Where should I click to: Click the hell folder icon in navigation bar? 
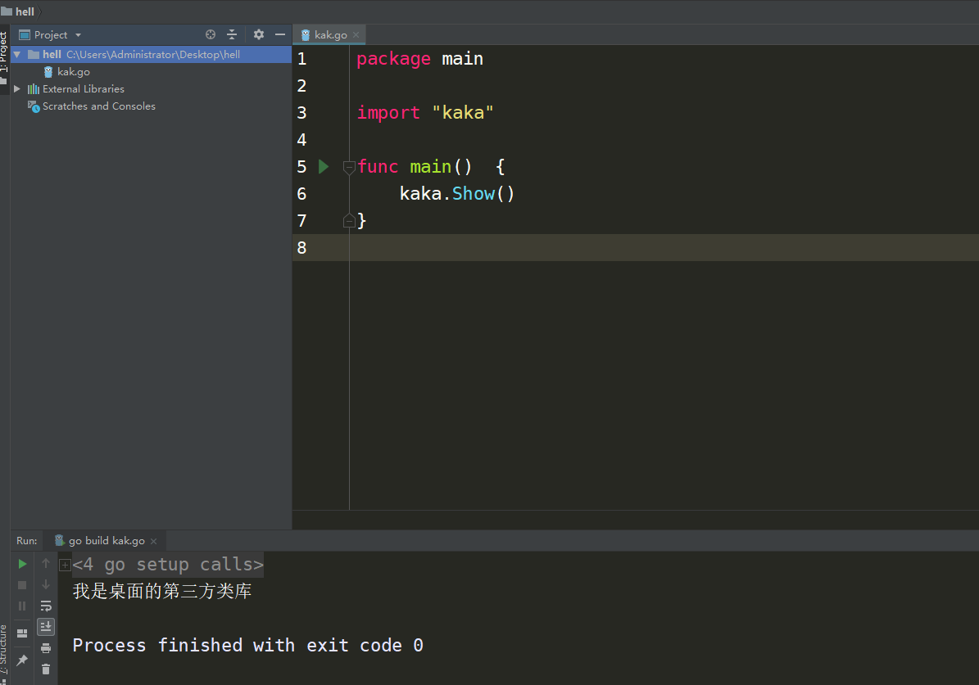coord(7,11)
